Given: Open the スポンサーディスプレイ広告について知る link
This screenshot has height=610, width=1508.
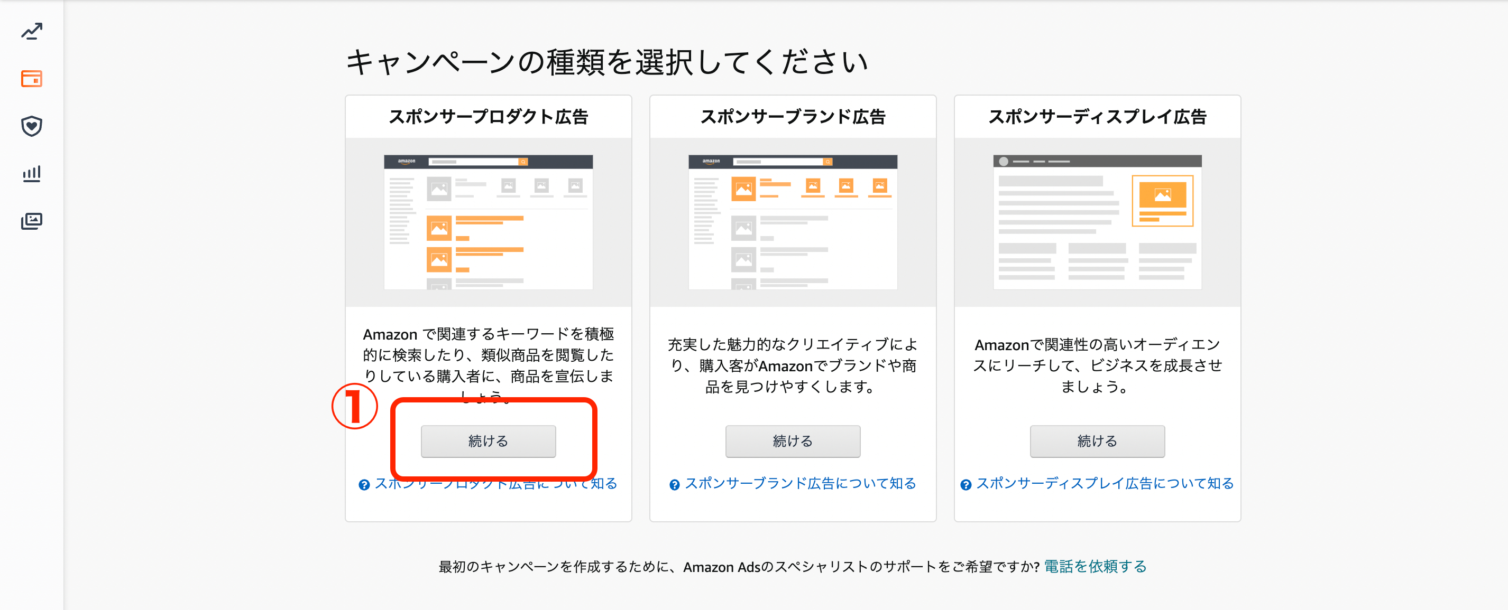Looking at the screenshot, I should click(1105, 484).
